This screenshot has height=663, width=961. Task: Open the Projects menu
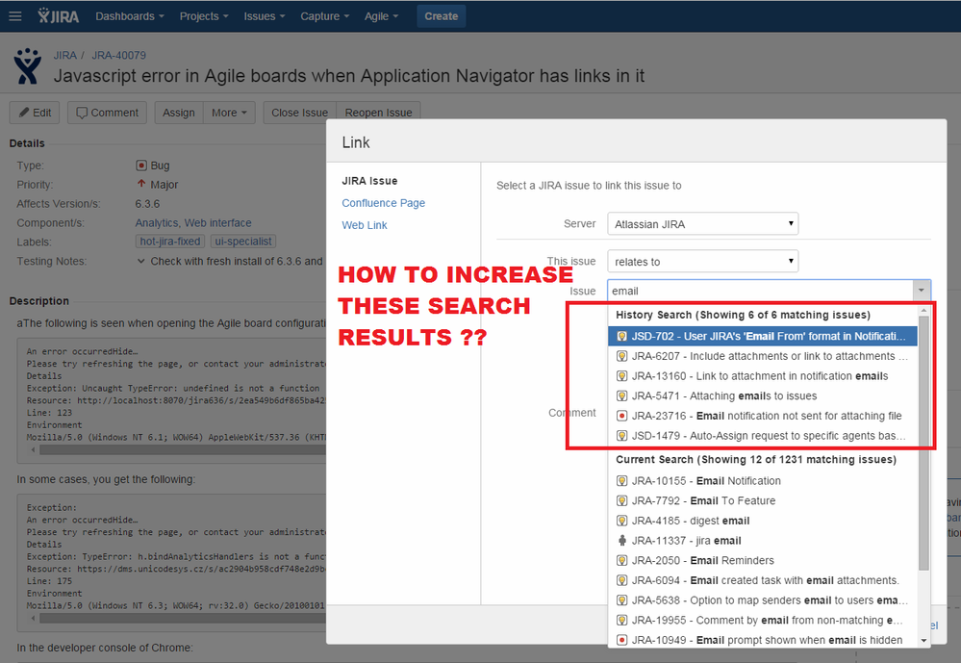[204, 16]
